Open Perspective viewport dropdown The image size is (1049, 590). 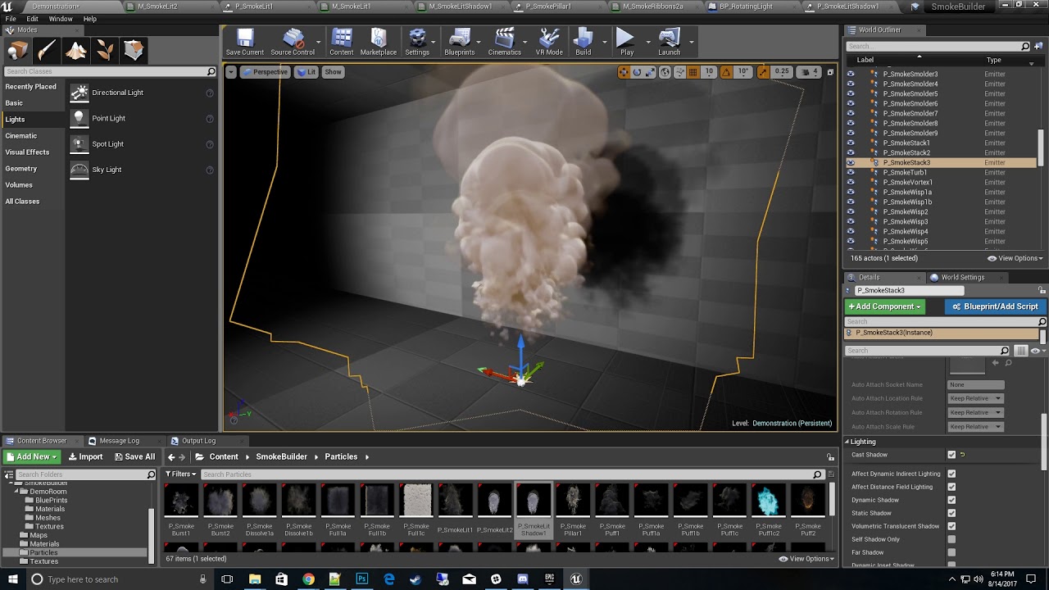(264, 72)
